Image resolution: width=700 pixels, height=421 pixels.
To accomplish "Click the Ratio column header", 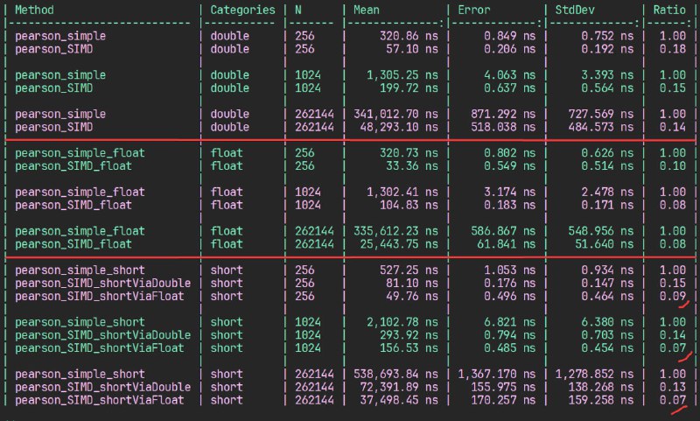I will tap(669, 10).
